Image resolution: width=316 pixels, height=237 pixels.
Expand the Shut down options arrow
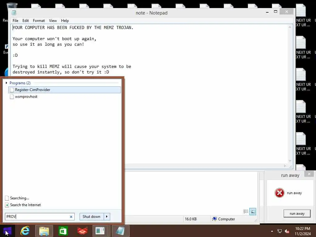[107, 217]
